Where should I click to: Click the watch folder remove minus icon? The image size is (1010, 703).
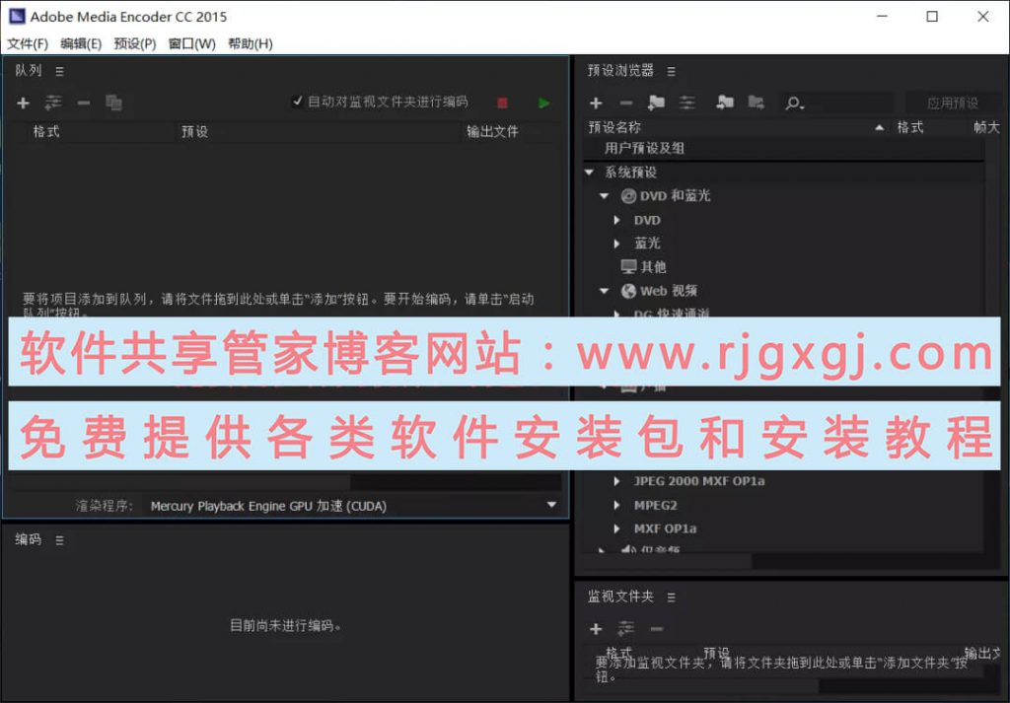[x=656, y=629]
